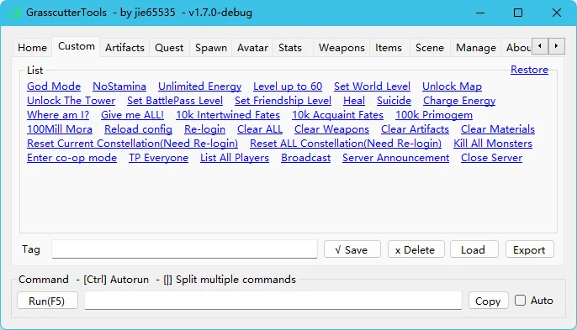
Task: Click Give me ALL! link
Action: click(x=133, y=115)
